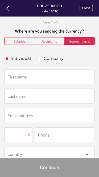Viewport: 99px width, 177px height.
Task: Focus the Last name field
Action: pos(49,96)
